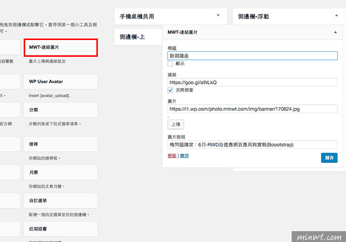Click the 側邊欄-浮動 area title
Image resolution: width=346 pixels, height=242 pixels.
tap(253, 16)
